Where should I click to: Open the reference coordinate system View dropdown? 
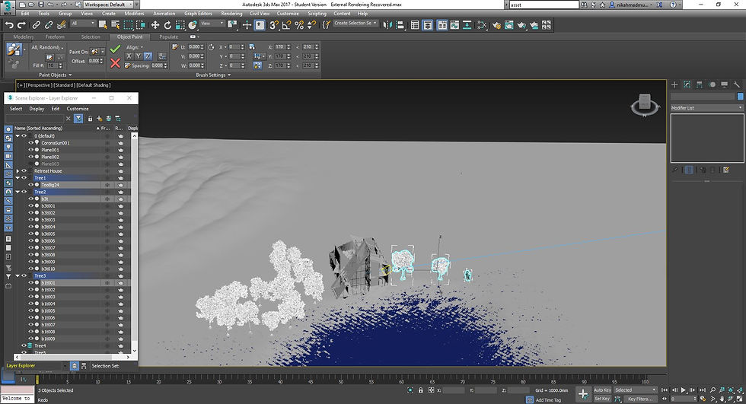click(x=212, y=24)
